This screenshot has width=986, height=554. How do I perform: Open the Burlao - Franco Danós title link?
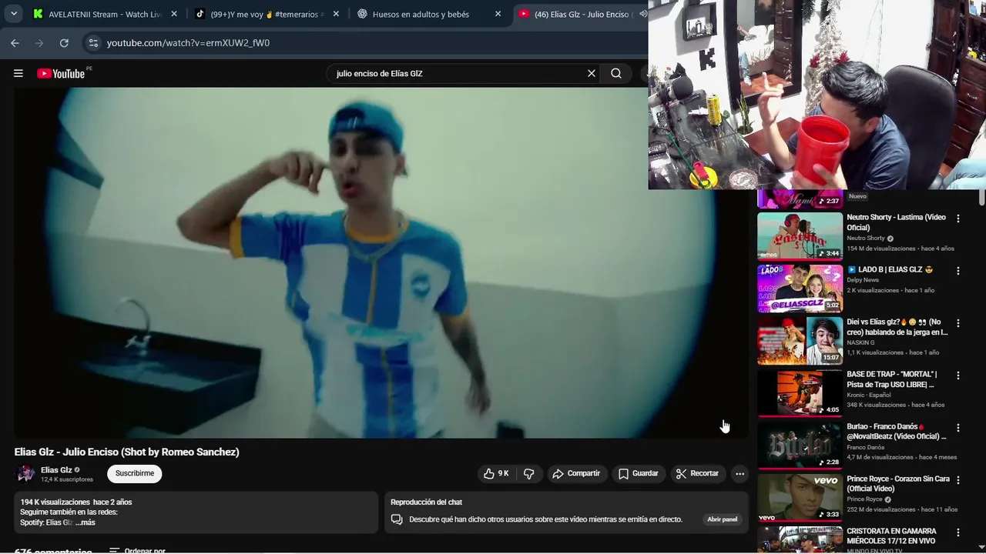pyautogui.click(x=896, y=432)
